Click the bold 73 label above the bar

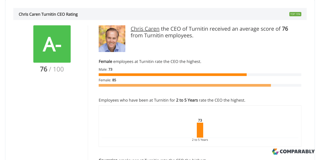(200, 120)
